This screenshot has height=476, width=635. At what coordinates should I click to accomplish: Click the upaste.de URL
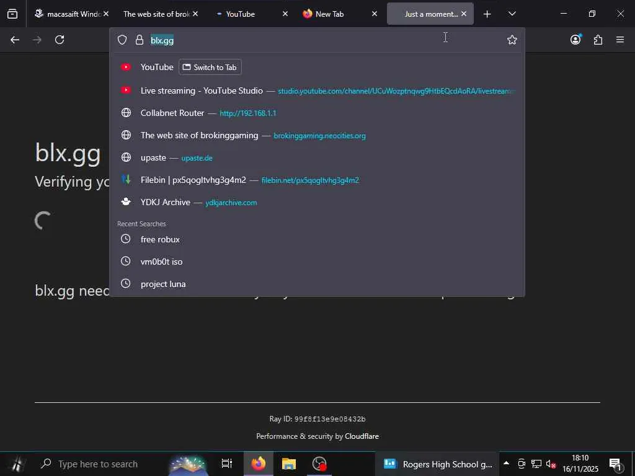click(197, 158)
